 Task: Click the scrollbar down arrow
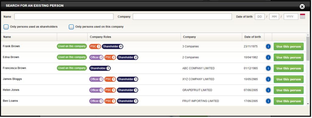[x=308, y=104]
